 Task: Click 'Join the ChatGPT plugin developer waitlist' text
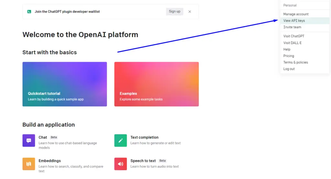pos(67,12)
